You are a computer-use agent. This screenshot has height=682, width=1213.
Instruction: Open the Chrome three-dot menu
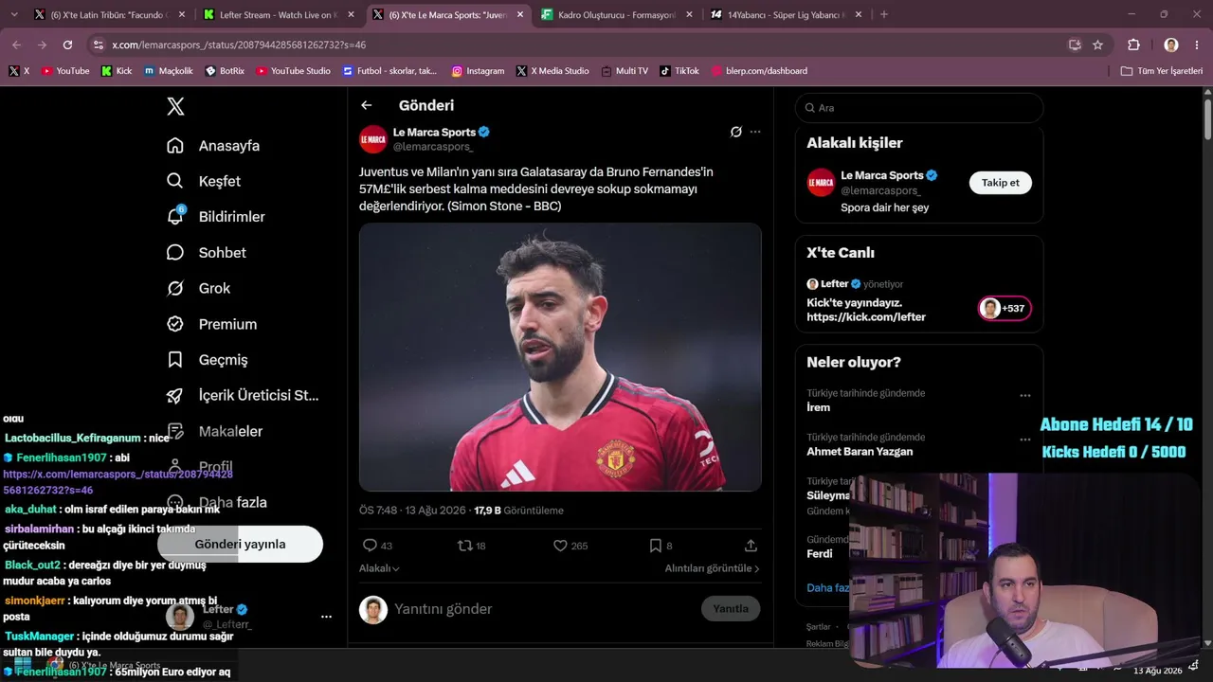coord(1198,45)
